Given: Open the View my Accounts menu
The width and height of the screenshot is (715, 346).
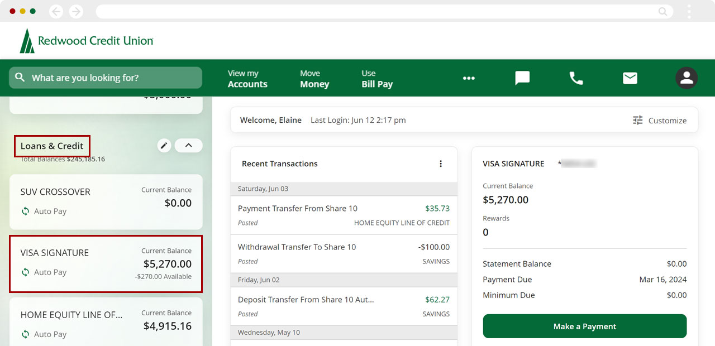Looking at the screenshot, I should (247, 79).
